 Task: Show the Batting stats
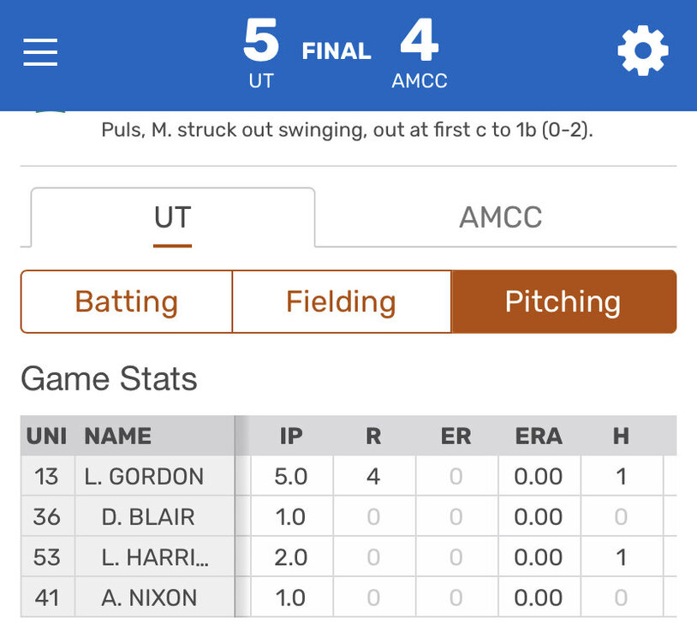pyautogui.click(x=127, y=301)
